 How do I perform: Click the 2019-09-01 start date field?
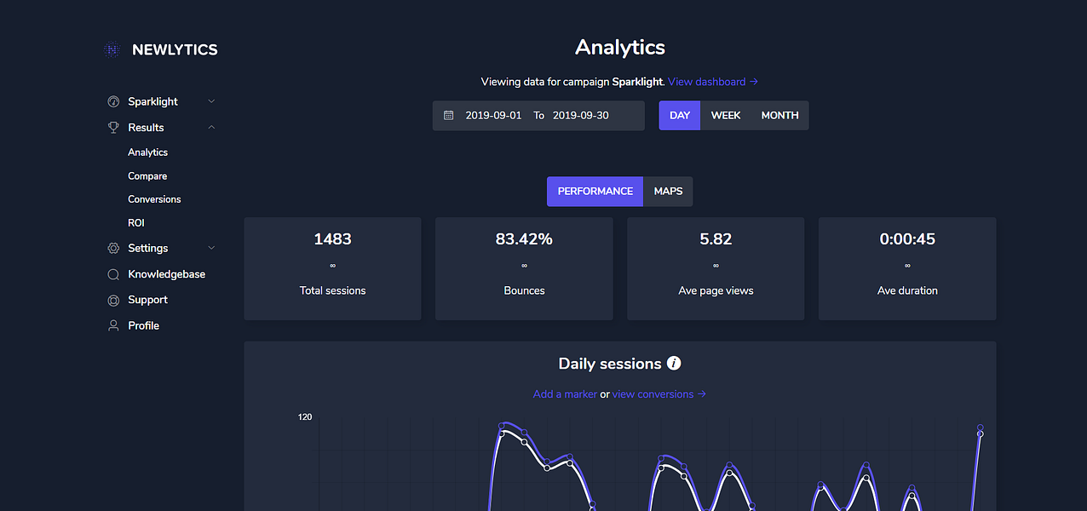coord(493,115)
